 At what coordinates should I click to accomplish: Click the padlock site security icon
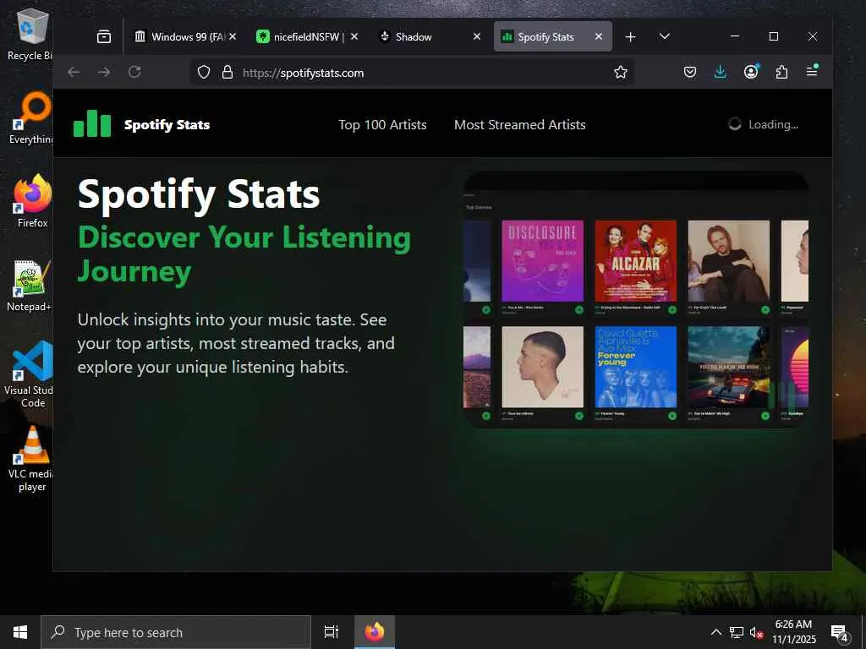(x=227, y=73)
